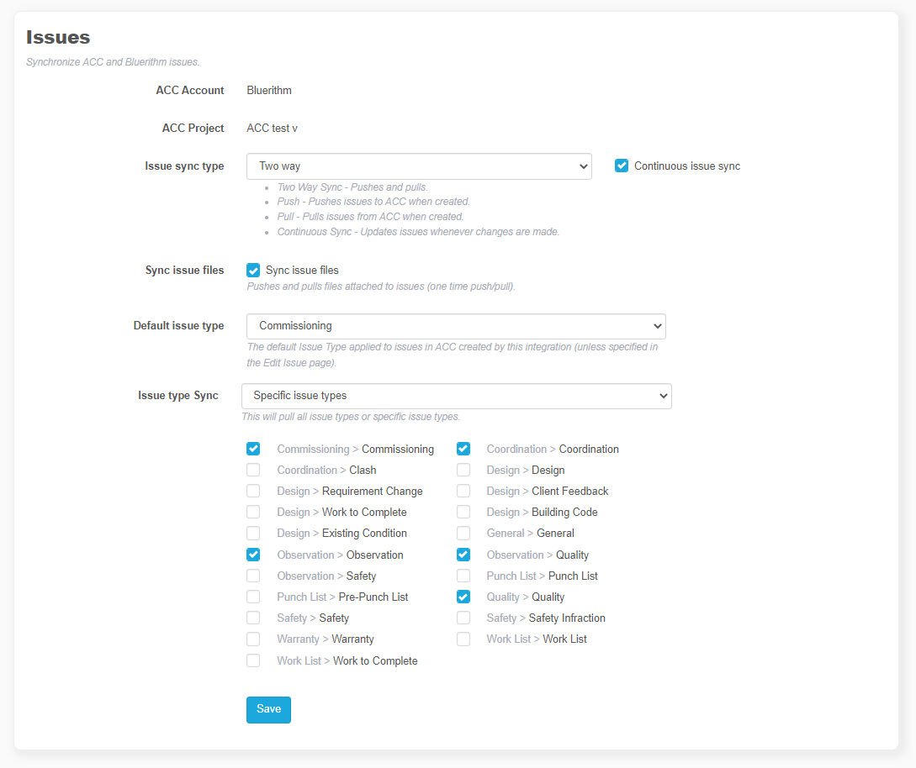The width and height of the screenshot is (916, 768).
Task: Disable Continuous issue sync checkbox
Action: point(622,166)
